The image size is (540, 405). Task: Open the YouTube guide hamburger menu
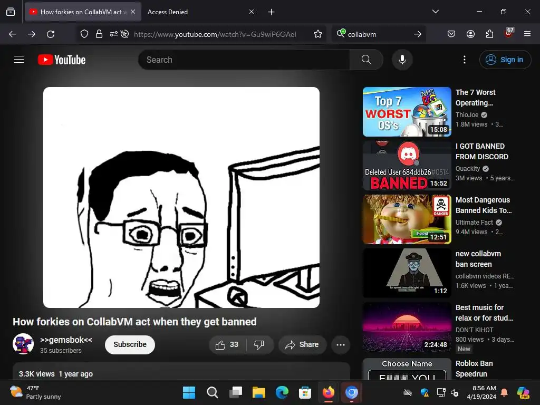[x=19, y=60]
